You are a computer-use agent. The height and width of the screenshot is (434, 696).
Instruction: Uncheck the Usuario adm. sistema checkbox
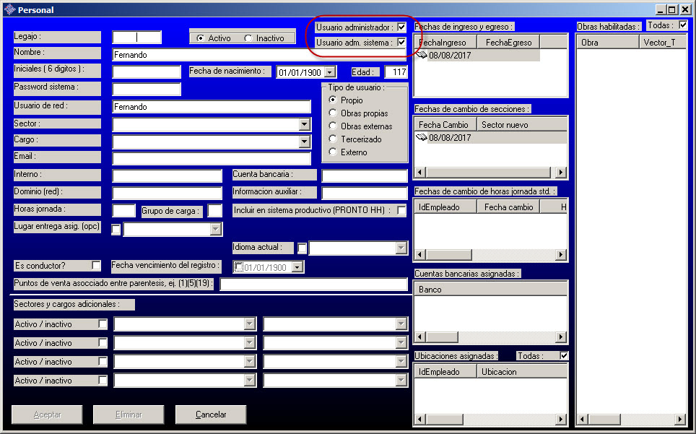point(402,43)
